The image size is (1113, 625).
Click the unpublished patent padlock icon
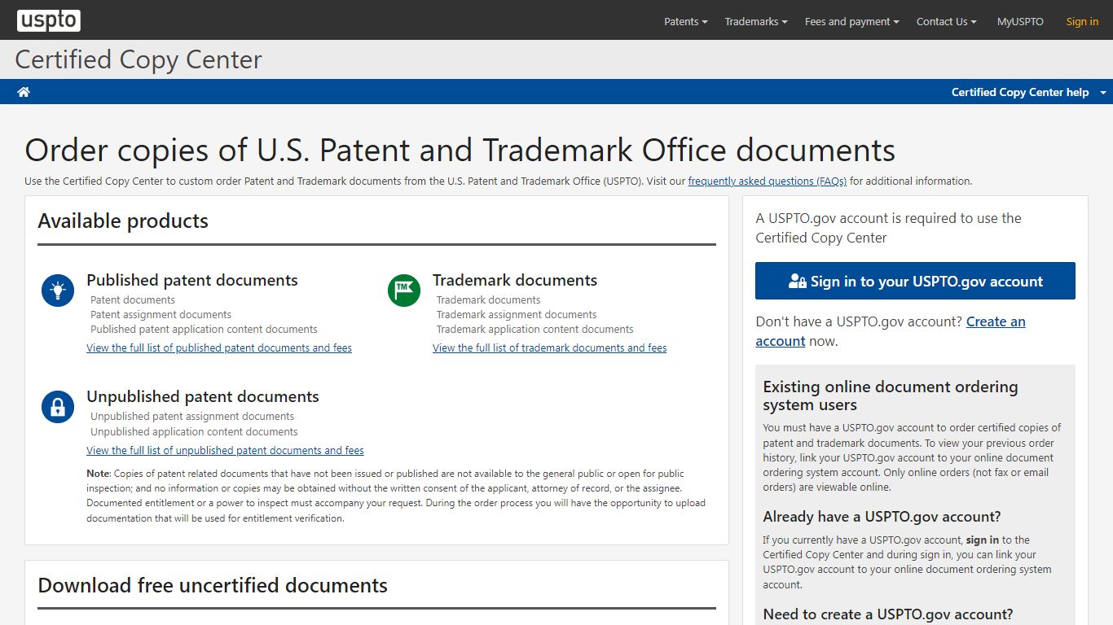coord(58,406)
